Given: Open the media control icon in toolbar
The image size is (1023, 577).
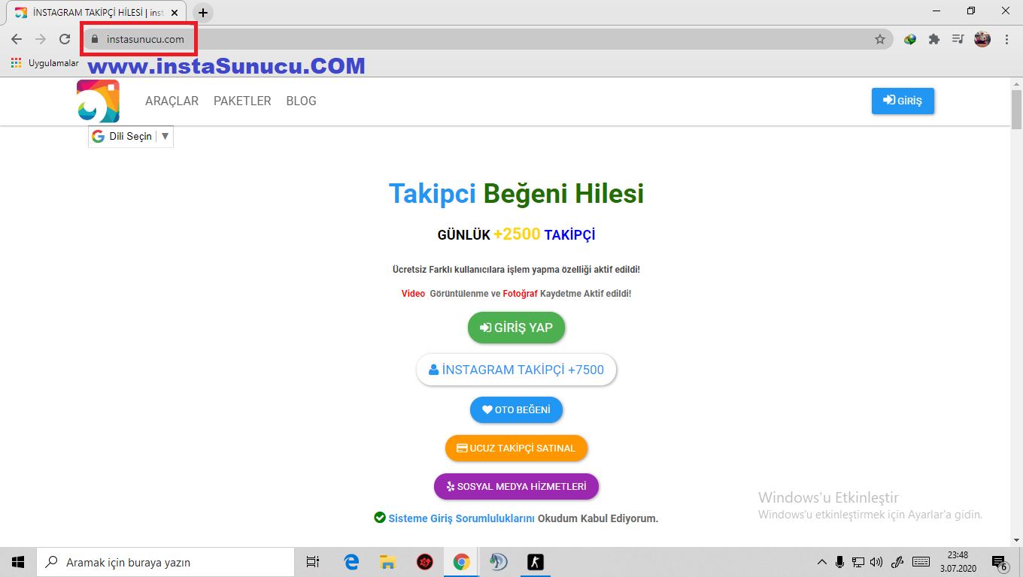Looking at the screenshot, I should pos(958,39).
